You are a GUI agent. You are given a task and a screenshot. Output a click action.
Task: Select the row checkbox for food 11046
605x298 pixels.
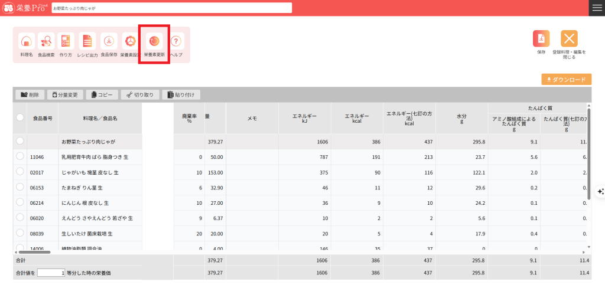coord(20,156)
